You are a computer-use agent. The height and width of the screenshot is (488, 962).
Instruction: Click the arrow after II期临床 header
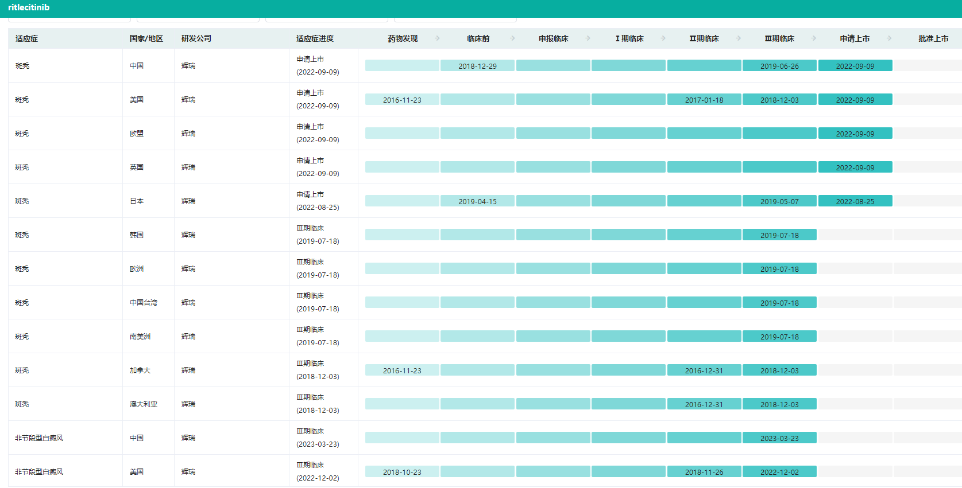point(739,38)
